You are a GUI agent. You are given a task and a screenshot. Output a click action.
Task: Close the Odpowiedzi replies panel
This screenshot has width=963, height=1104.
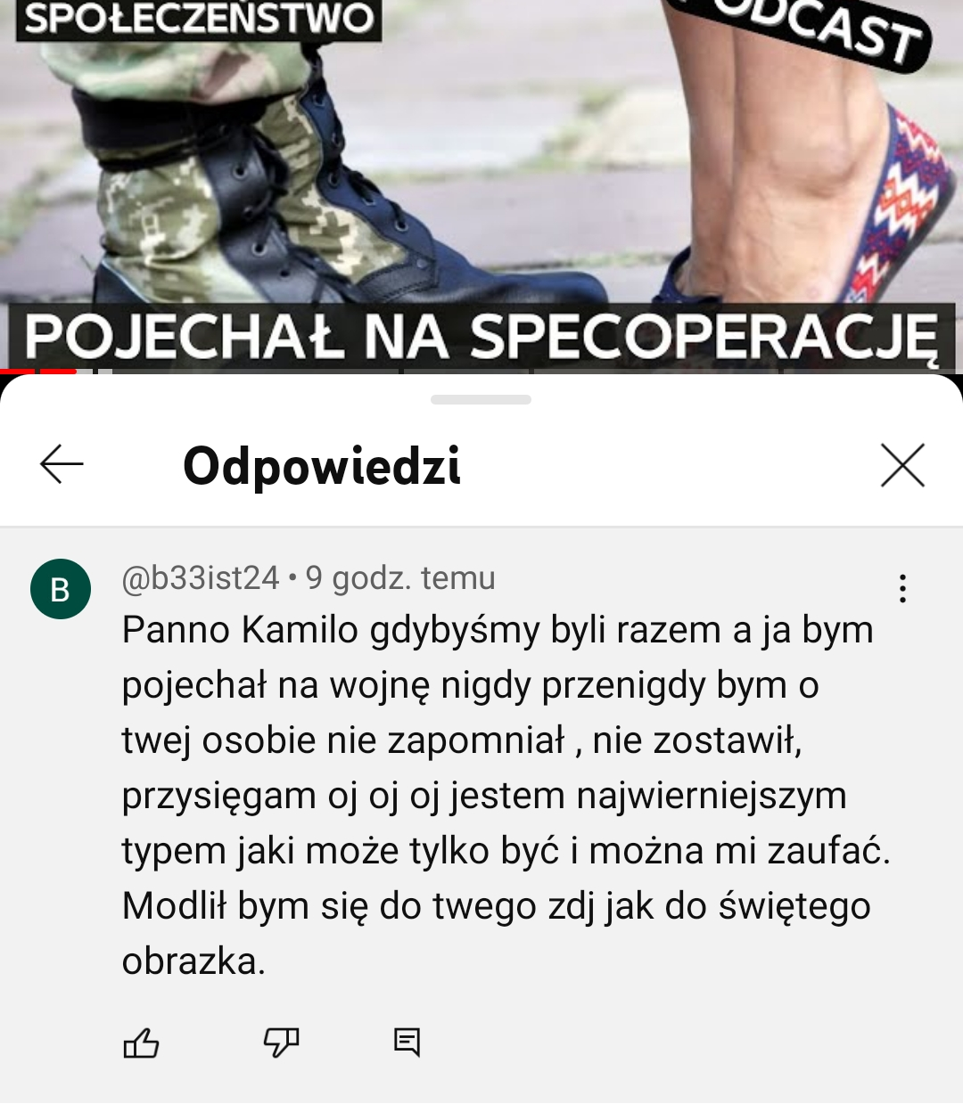click(902, 465)
